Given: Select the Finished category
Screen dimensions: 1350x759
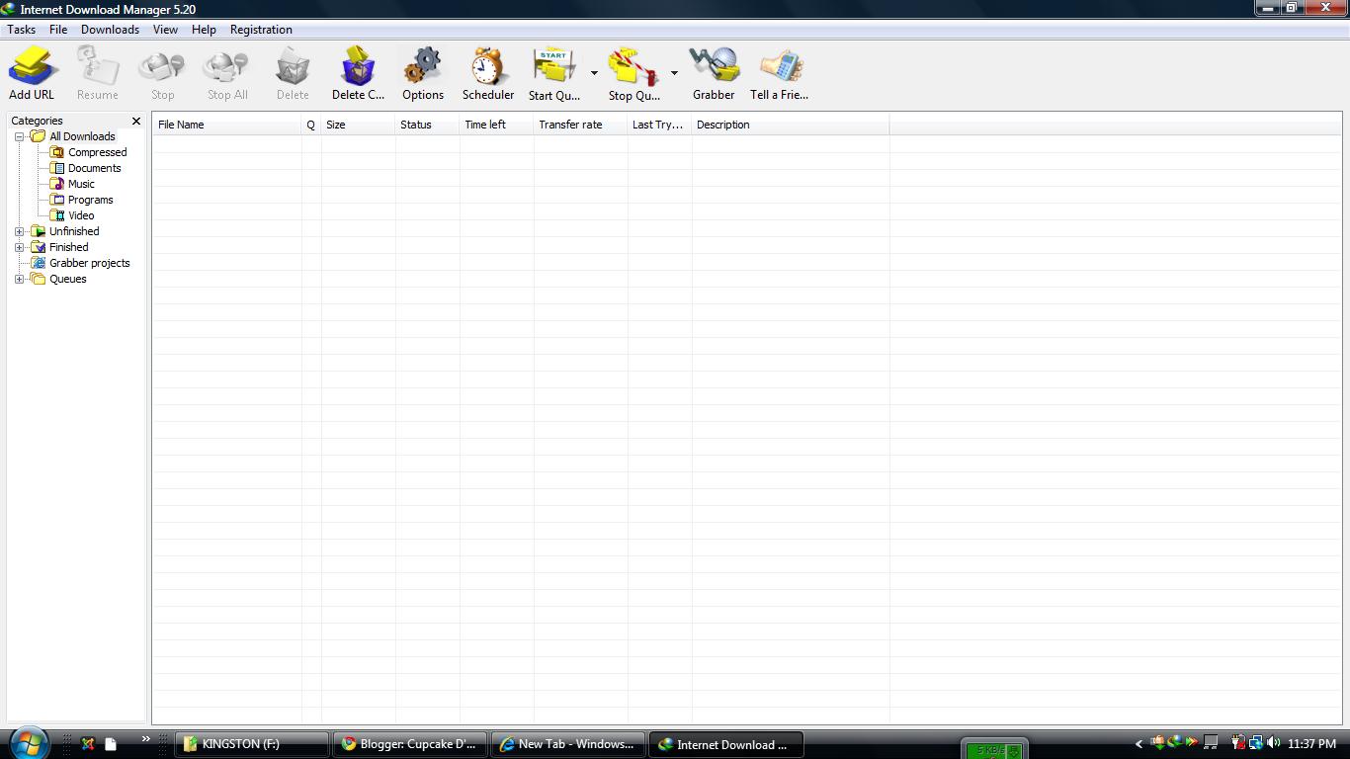Looking at the screenshot, I should [x=68, y=247].
